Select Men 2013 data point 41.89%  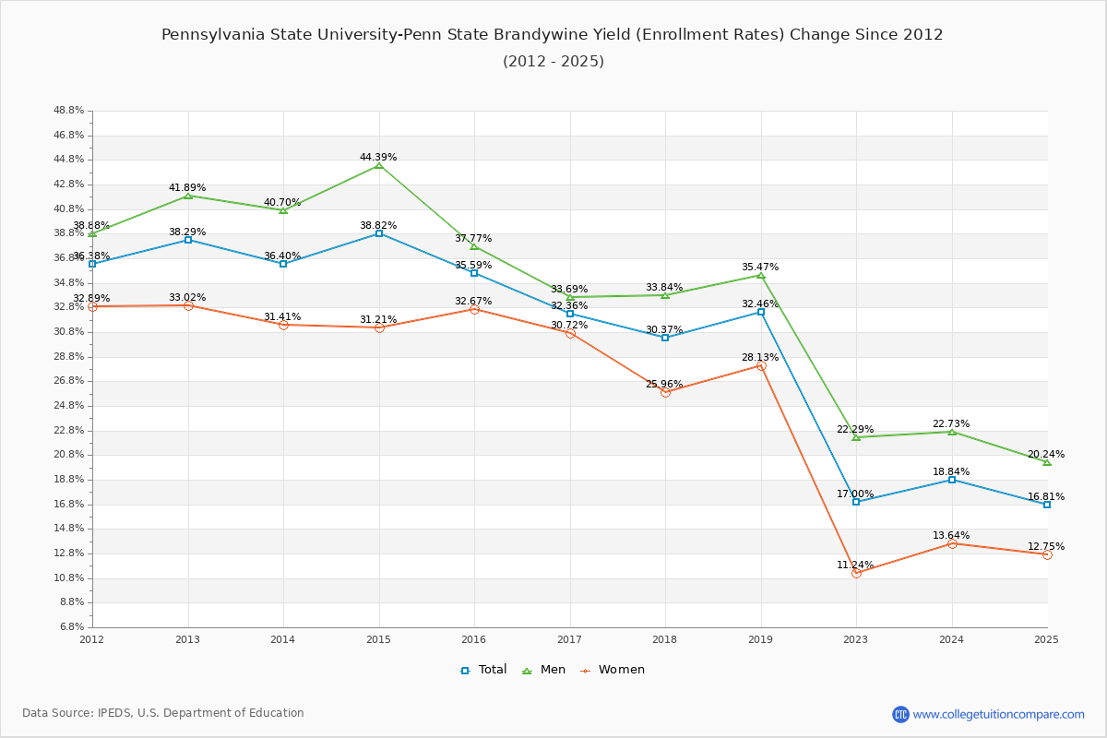[x=188, y=196]
